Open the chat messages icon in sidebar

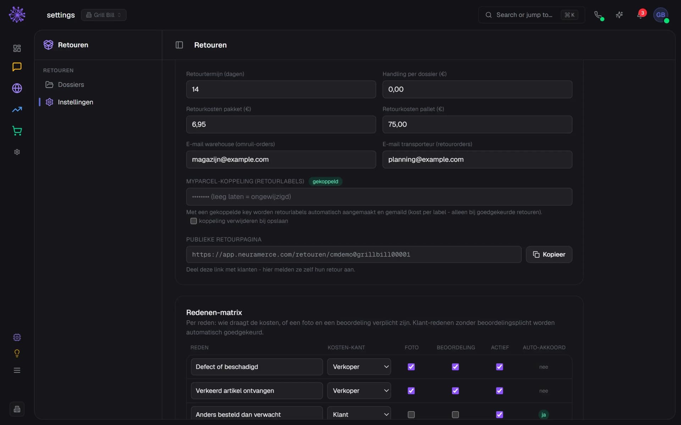[x=17, y=67]
